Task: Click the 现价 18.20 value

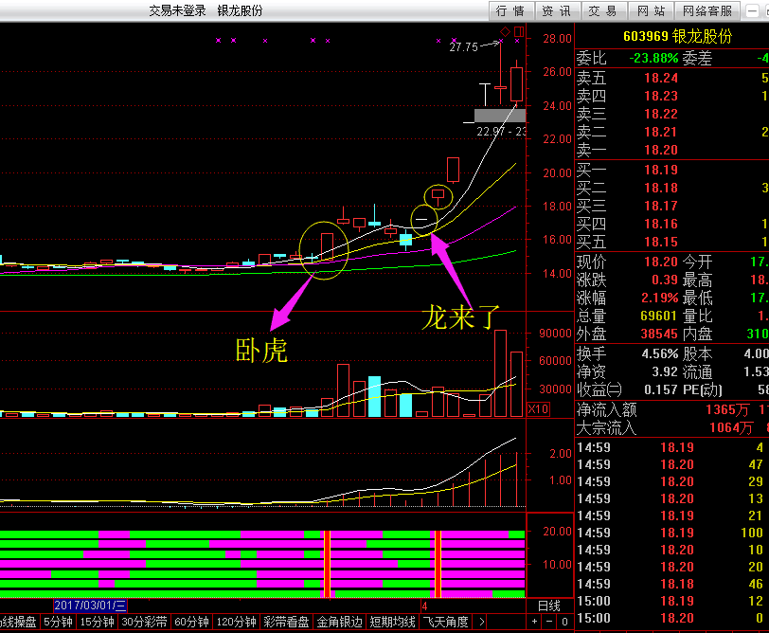Action: (x=661, y=262)
